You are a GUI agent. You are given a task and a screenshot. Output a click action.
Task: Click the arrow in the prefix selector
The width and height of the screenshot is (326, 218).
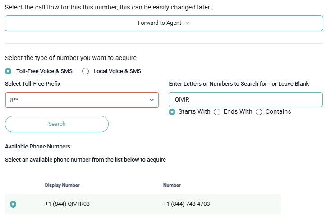coord(152,100)
